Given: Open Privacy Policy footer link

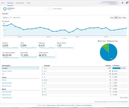Looking at the screenshot, I should 71,105.
